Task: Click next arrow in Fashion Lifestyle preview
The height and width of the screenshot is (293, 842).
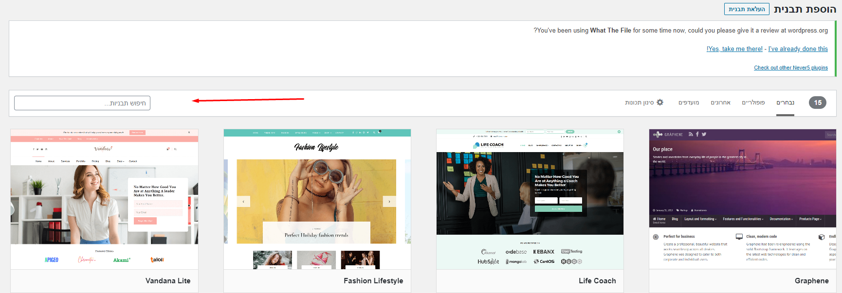Action: click(x=389, y=201)
